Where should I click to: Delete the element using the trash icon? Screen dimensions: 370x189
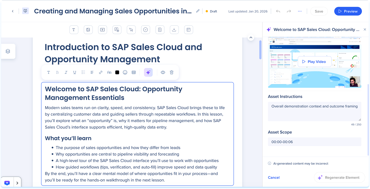pos(171,72)
